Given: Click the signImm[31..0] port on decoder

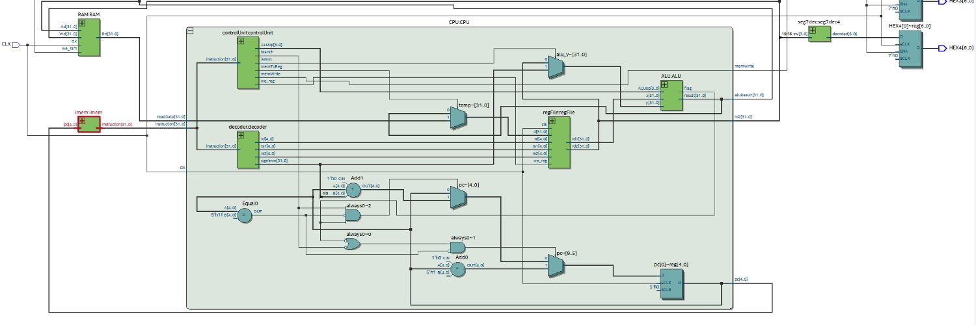Looking at the screenshot, I should tap(275, 160).
